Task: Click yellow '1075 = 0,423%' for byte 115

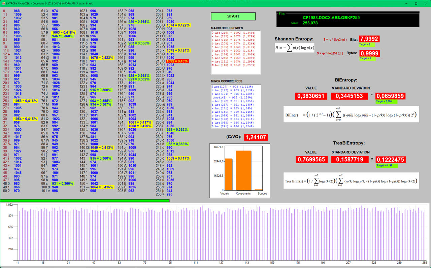Action: [x=102, y=58]
